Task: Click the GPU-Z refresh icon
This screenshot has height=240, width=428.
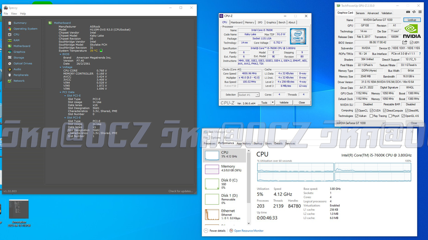Action: pyautogui.click(x=414, y=12)
